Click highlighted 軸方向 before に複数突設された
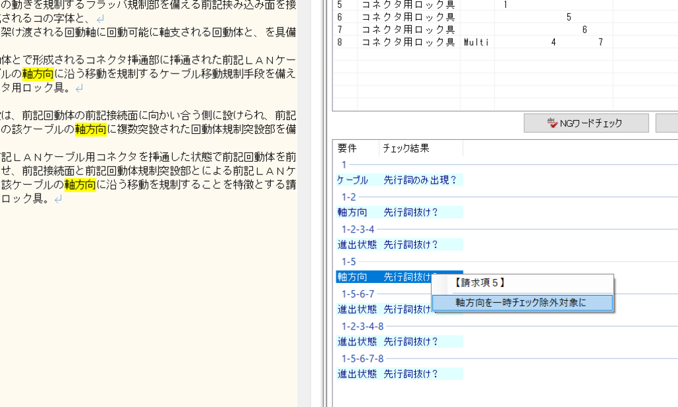This screenshot has width=678, height=407. coord(91,129)
